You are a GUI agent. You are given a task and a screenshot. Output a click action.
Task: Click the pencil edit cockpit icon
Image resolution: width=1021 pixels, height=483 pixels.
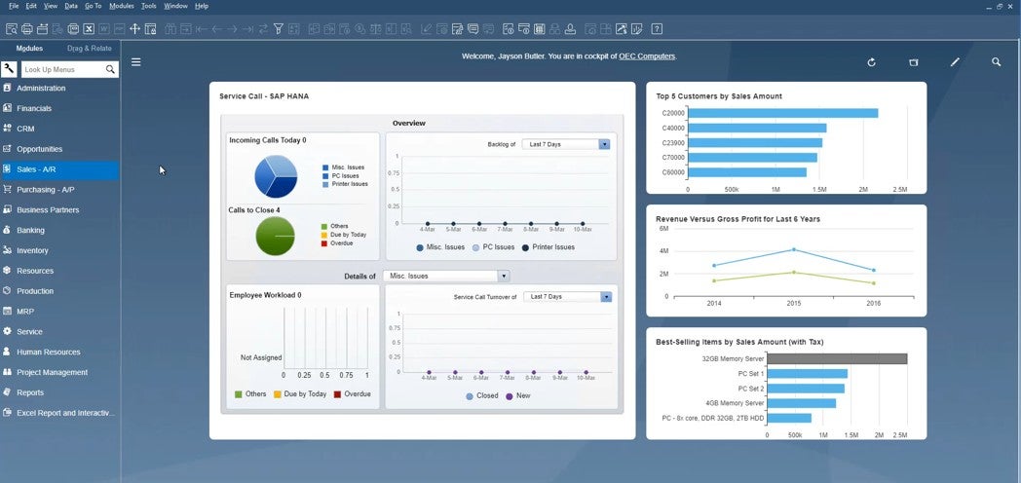coord(955,62)
